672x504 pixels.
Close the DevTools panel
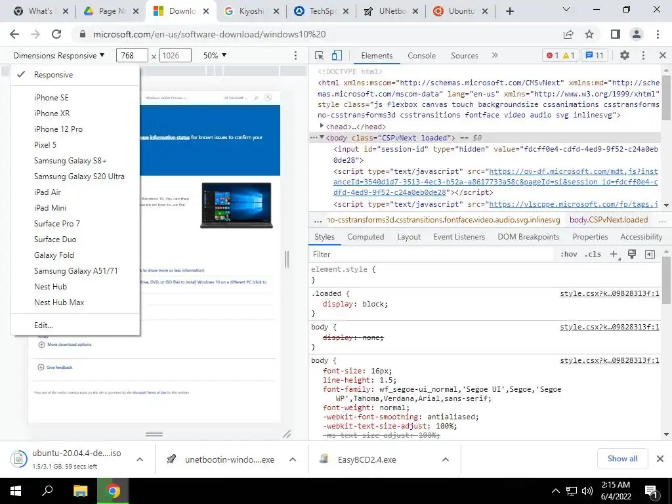(663, 55)
